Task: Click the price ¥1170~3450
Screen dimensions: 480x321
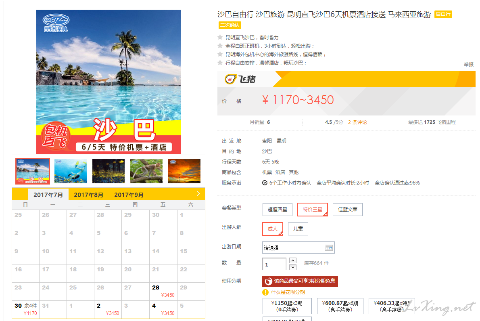Action: [298, 100]
